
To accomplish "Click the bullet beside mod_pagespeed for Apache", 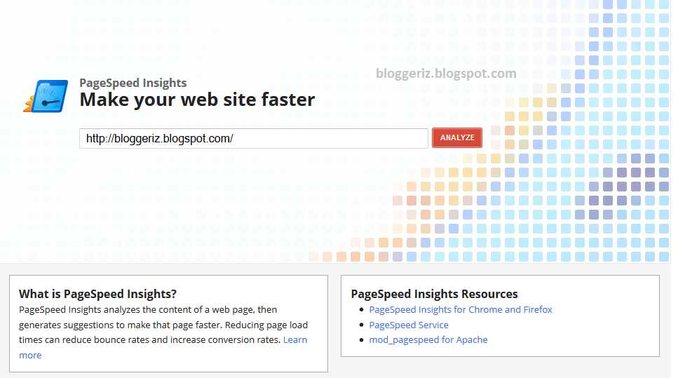I will [x=362, y=340].
